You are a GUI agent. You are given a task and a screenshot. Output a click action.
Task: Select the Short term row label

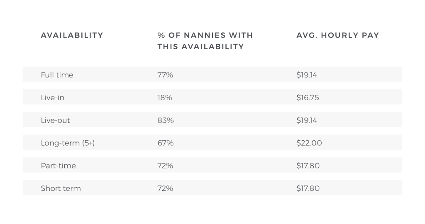tap(61, 188)
